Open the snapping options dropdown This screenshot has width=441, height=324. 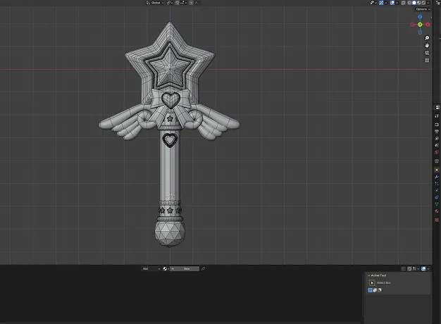click(183, 3)
